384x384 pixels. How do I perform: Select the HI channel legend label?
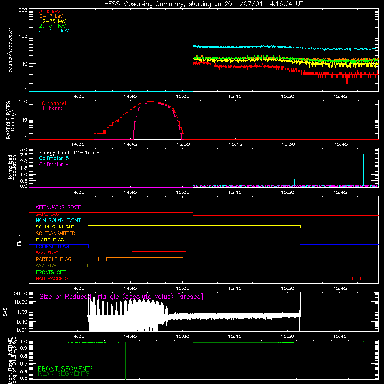click(x=52, y=108)
